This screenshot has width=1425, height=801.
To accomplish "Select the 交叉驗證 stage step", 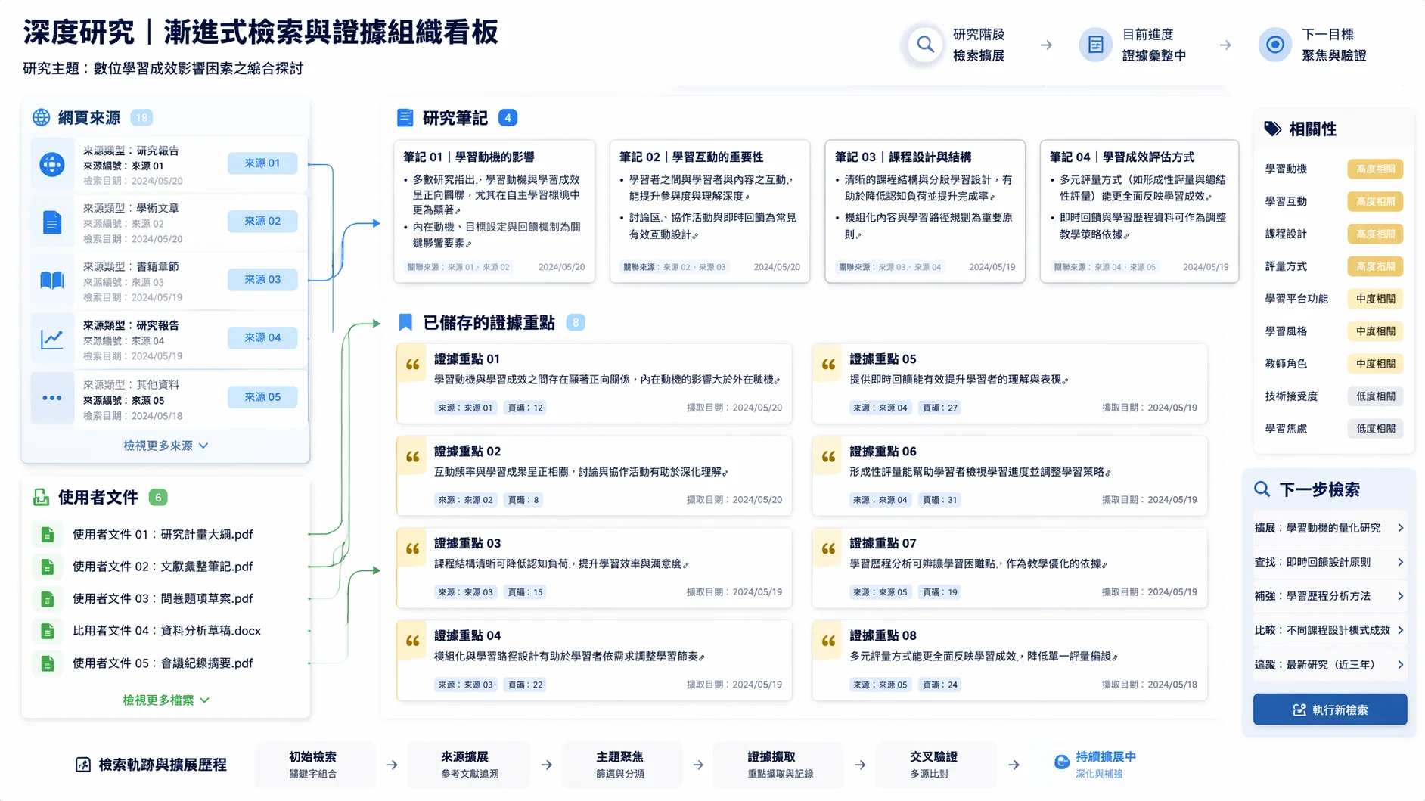I will pyautogui.click(x=936, y=765).
